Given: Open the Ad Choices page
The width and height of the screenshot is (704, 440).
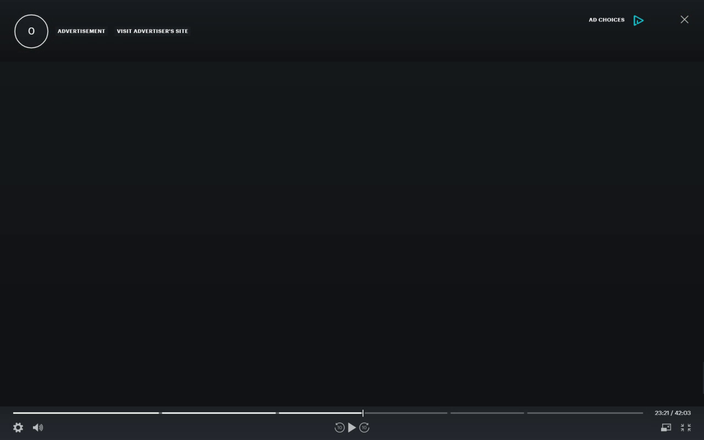Looking at the screenshot, I should tap(607, 20).
